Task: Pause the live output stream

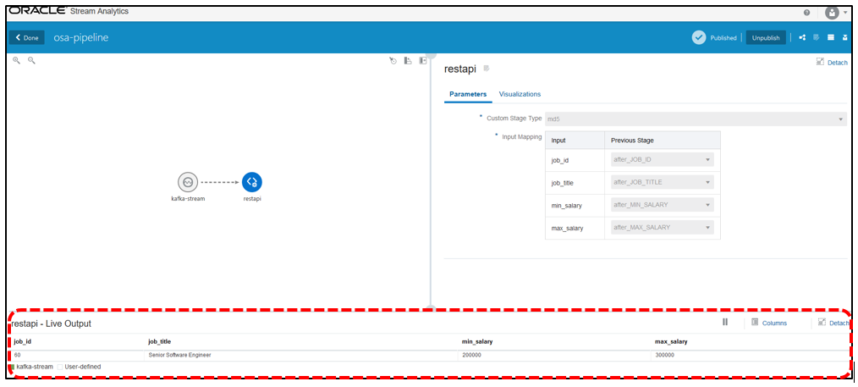Action: coord(725,323)
